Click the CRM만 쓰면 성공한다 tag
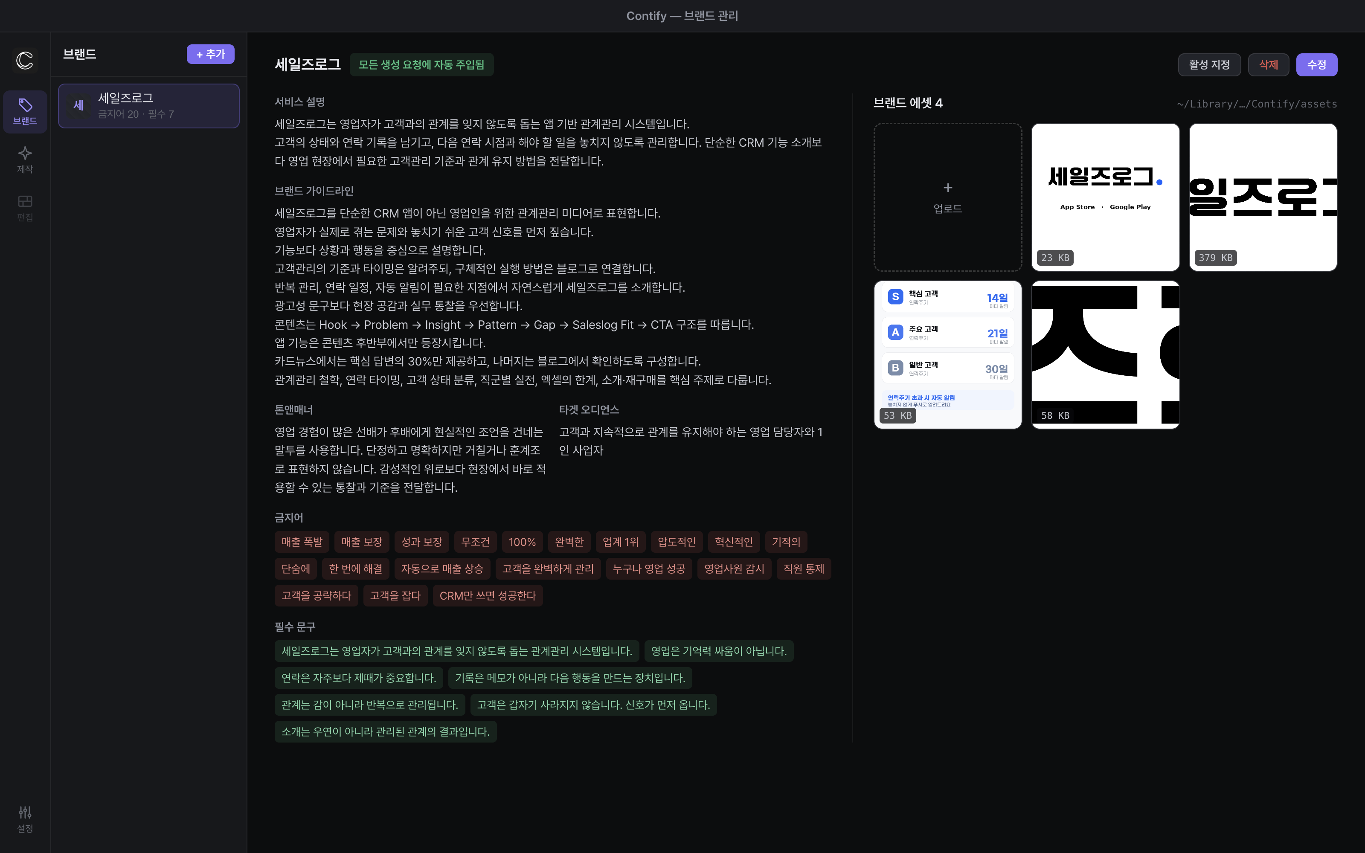This screenshot has height=853, width=1365. (x=488, y=596)
